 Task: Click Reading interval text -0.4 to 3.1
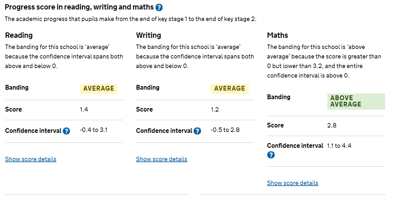[94, 130]
